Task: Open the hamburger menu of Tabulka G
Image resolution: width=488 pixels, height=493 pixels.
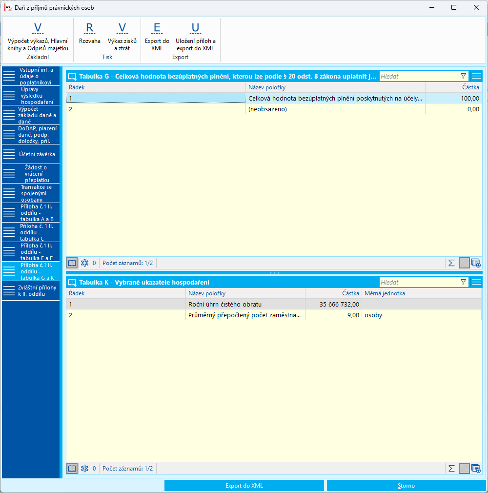Action: point(476,76)
